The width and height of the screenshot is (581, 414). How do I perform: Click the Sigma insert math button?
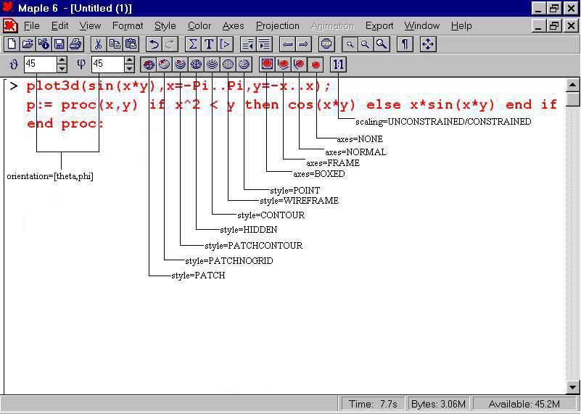point(193,45)
